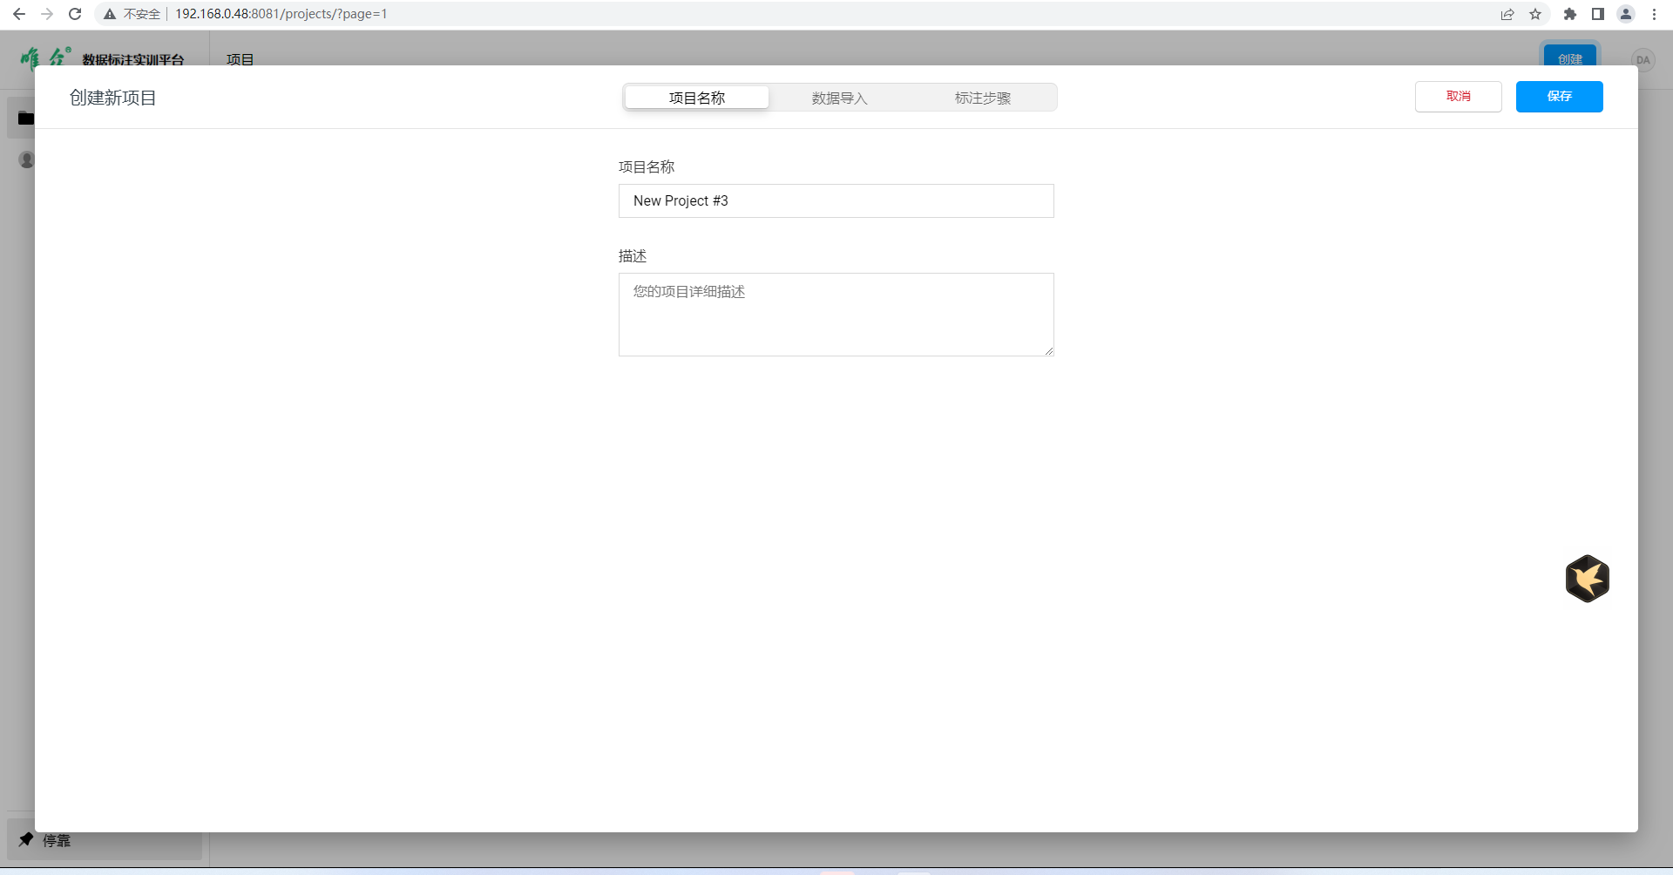The height and width of the screenshot is (875, 1673).
Task: Click the browser back arrow
Action: tap(19, 14)
